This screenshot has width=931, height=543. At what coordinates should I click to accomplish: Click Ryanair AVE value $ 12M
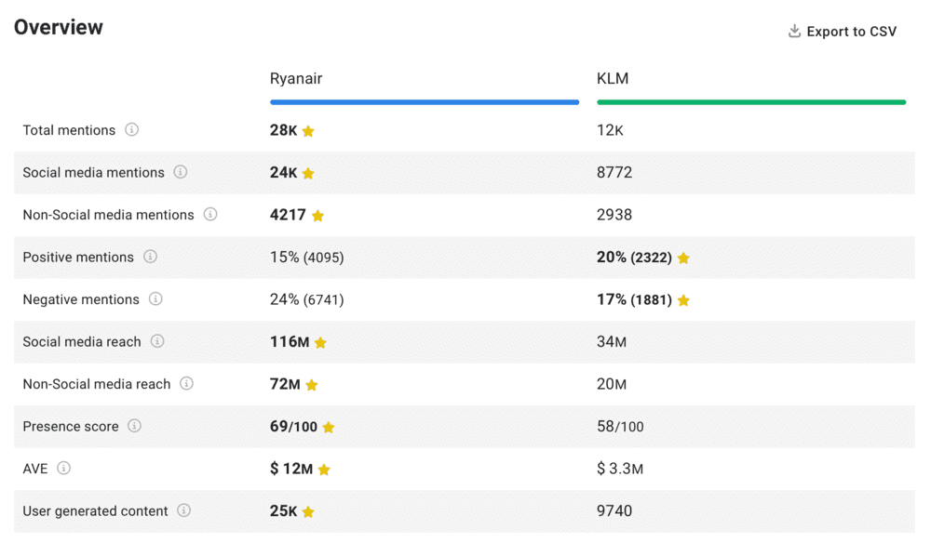click(291, 469)
